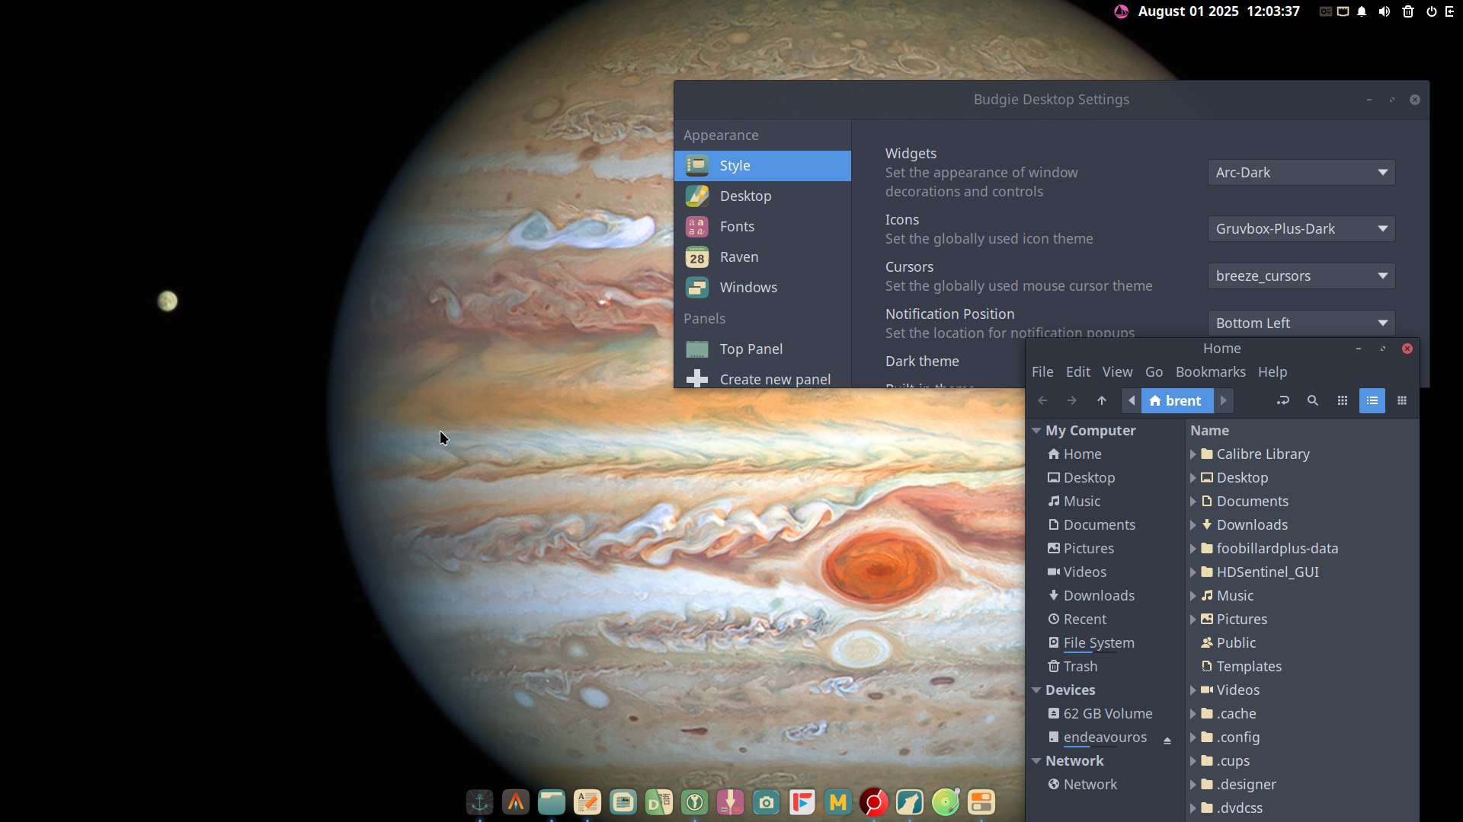Open the View menu in Home window
The height and width of the screenshot is (822, 1463).
click(x=1117, y=372)
